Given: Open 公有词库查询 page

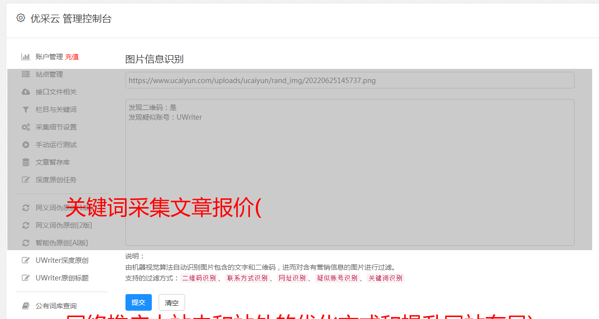Looking at the screenshot, I should [56, 306].
